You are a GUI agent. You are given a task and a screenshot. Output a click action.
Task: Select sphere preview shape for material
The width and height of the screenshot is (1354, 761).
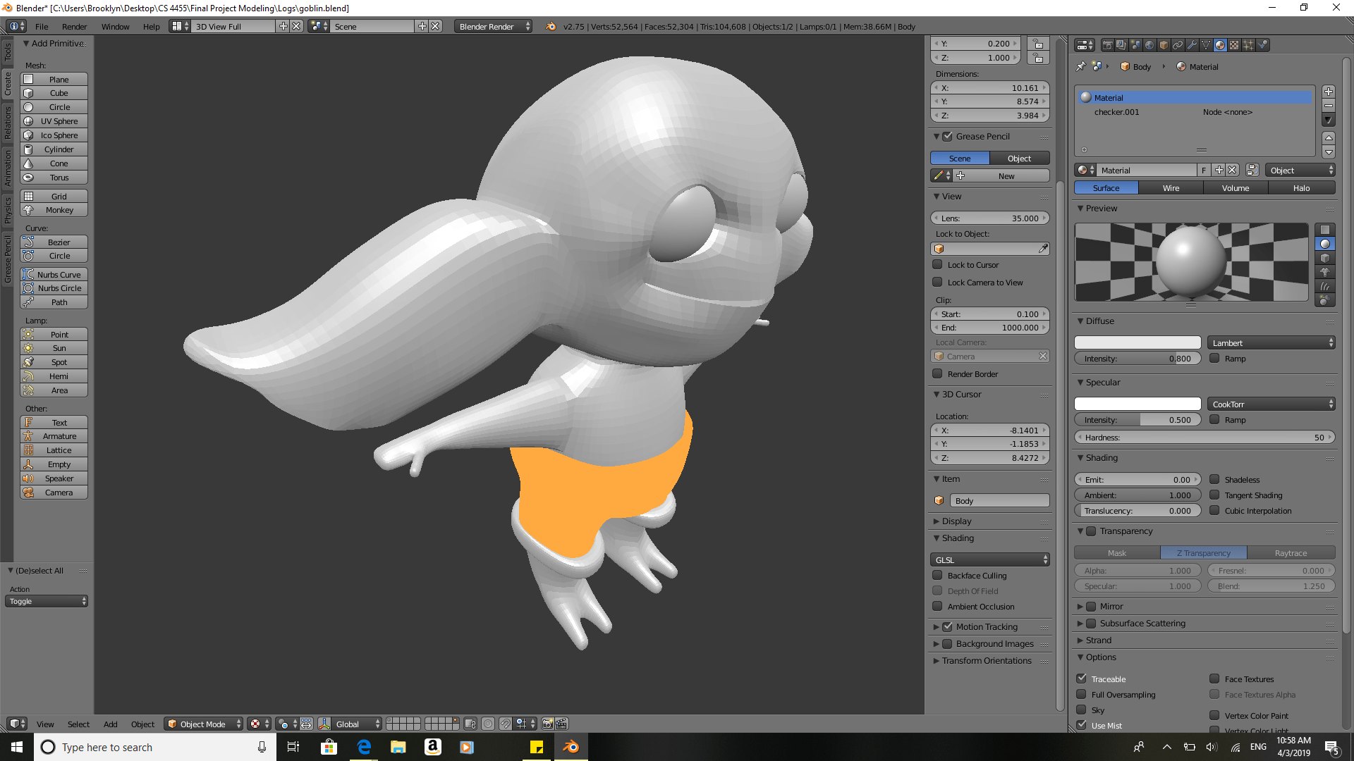(x=1325, y=244)
